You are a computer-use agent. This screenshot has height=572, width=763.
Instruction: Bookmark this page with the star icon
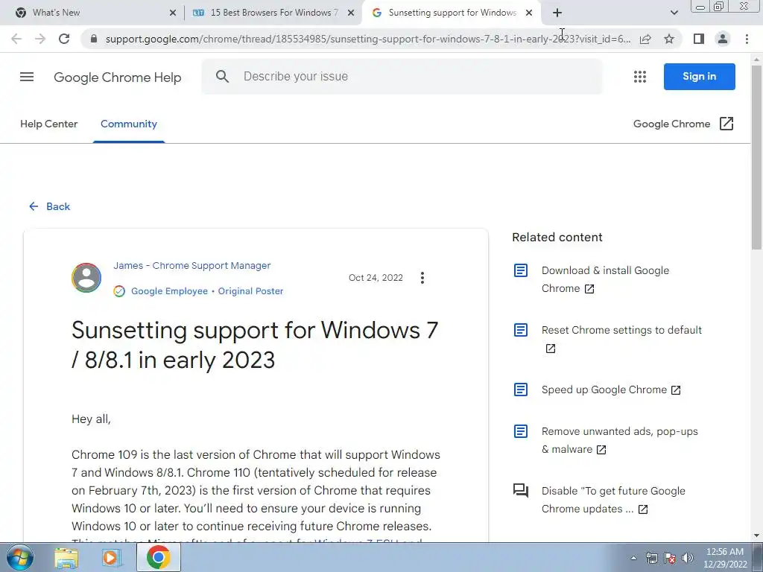click(x=669, y=39)
